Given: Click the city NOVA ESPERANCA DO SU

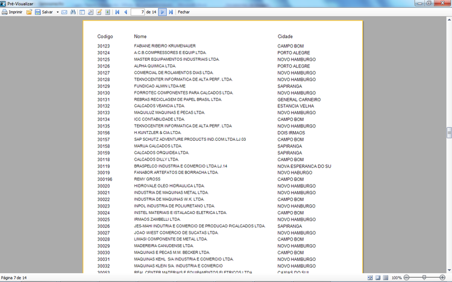Looking at the screenshot, I should [x=304, y=166].
